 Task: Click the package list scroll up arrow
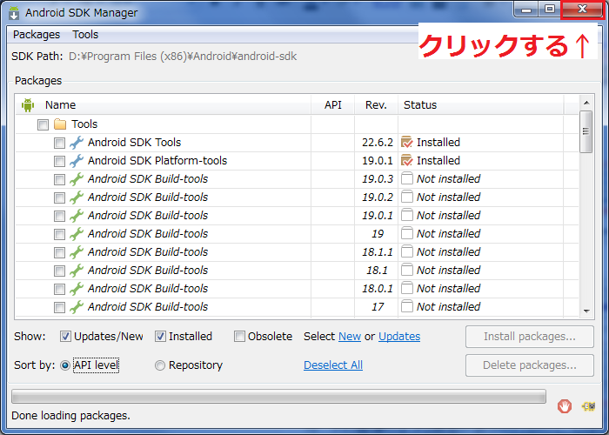(x=586, y=103)
